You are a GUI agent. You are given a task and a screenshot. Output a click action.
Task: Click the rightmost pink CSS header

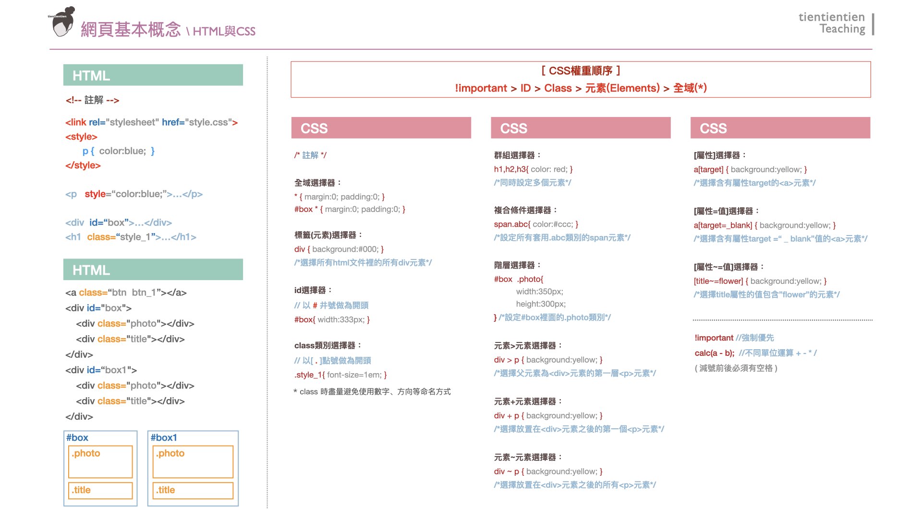pyautogui.click(x=780, y=128)
